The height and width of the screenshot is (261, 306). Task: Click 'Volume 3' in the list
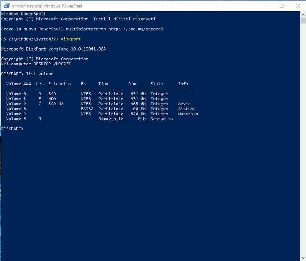[x=16, y=109]
